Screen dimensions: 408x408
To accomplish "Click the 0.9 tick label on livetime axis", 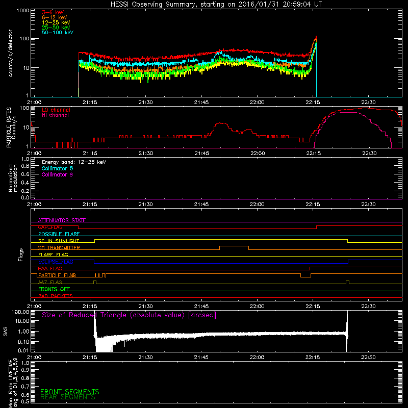I will 25,370.
